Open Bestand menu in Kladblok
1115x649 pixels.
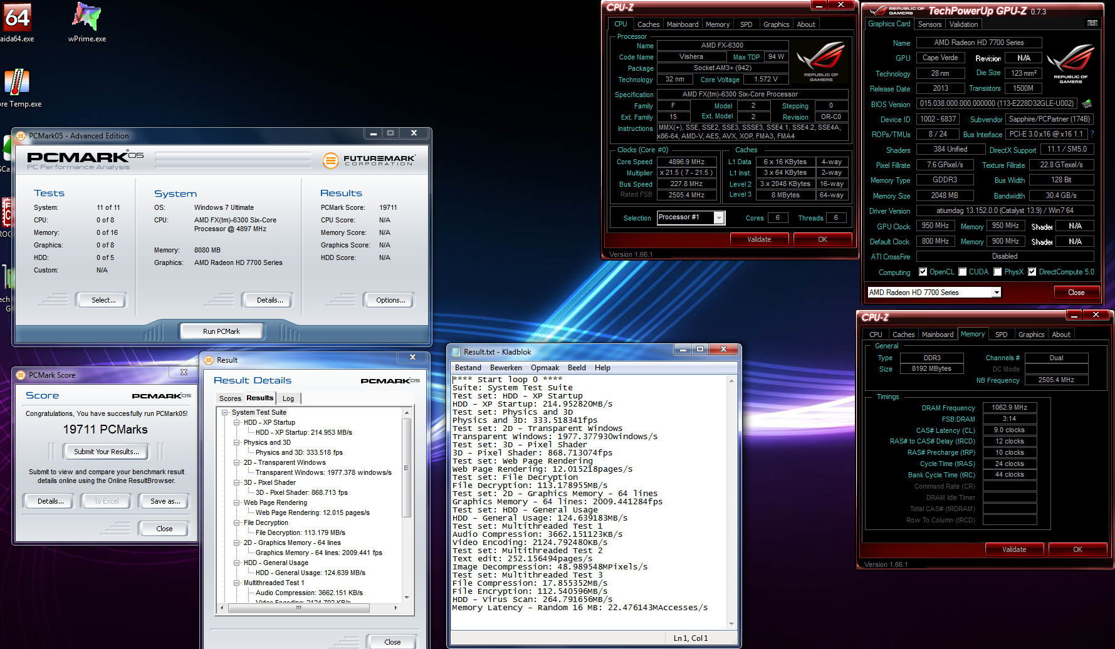(468, 368)
